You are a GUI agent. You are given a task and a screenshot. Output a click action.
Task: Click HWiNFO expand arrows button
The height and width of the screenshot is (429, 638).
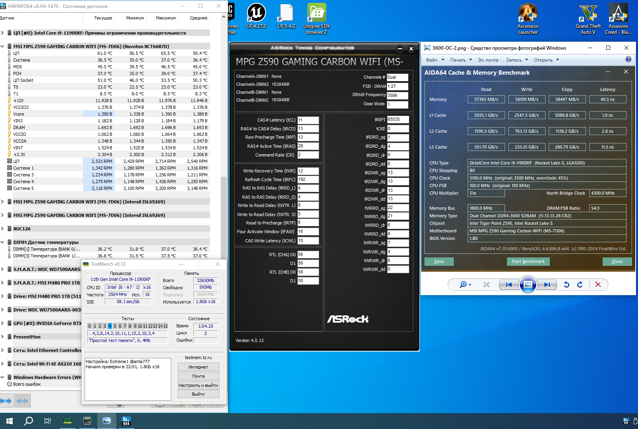[6, 401]
